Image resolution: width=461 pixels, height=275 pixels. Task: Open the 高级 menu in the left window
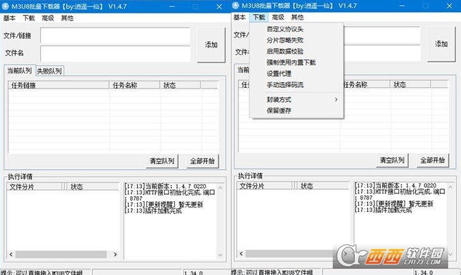coord(48,18)
